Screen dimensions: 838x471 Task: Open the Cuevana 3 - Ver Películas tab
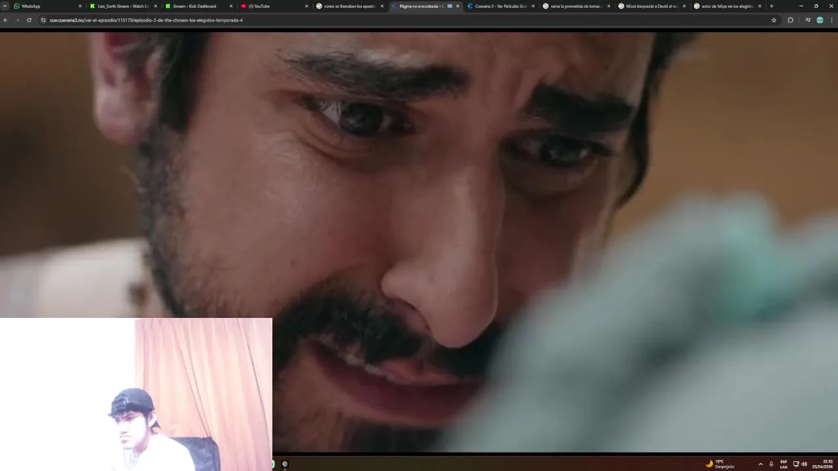(x=500, y=6)
